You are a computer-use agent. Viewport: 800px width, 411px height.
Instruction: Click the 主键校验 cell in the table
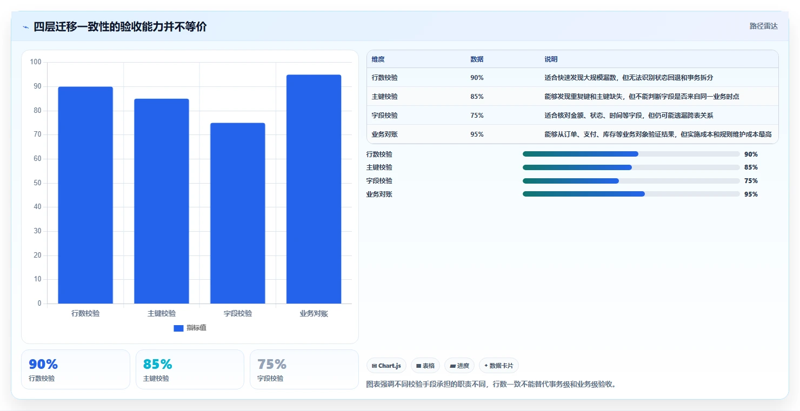tap(385, 97)
